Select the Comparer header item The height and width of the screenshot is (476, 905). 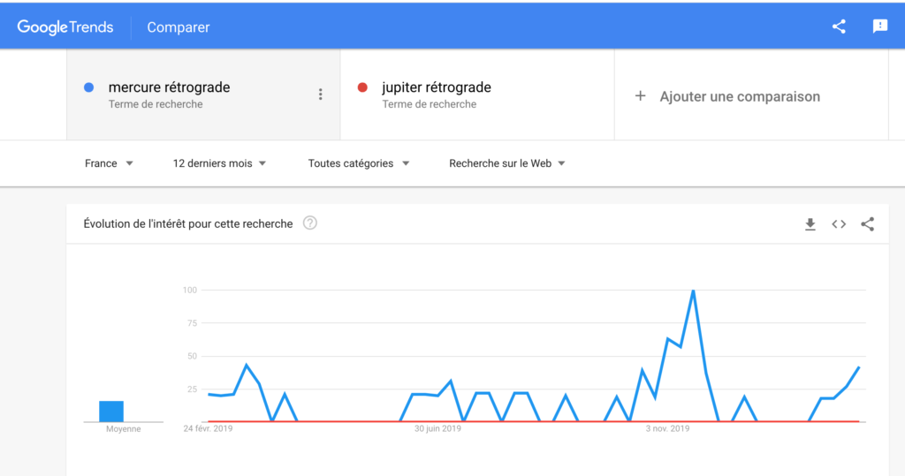pos(179,27)
